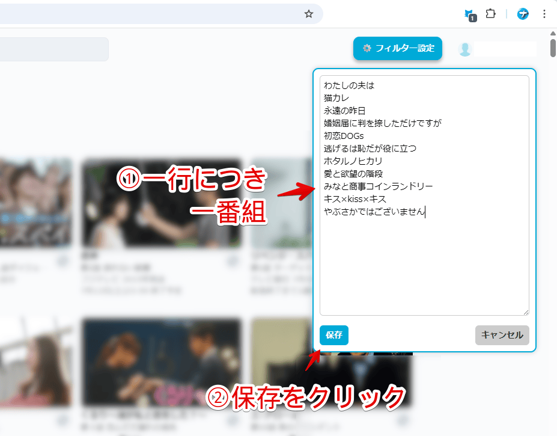Click the line 永遠の昨日
Screen dimensions: 557x436
[344, 111]
